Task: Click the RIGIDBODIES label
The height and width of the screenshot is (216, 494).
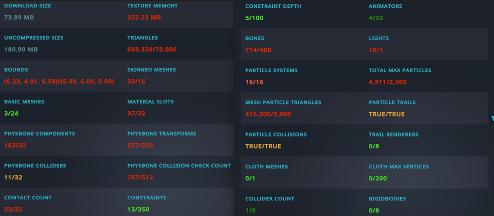Action: click(387, 199)
